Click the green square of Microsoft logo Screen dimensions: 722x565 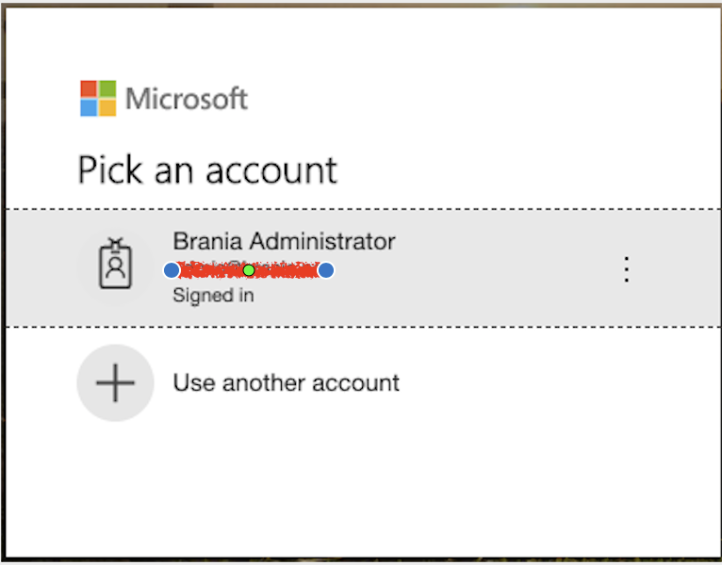107,89
